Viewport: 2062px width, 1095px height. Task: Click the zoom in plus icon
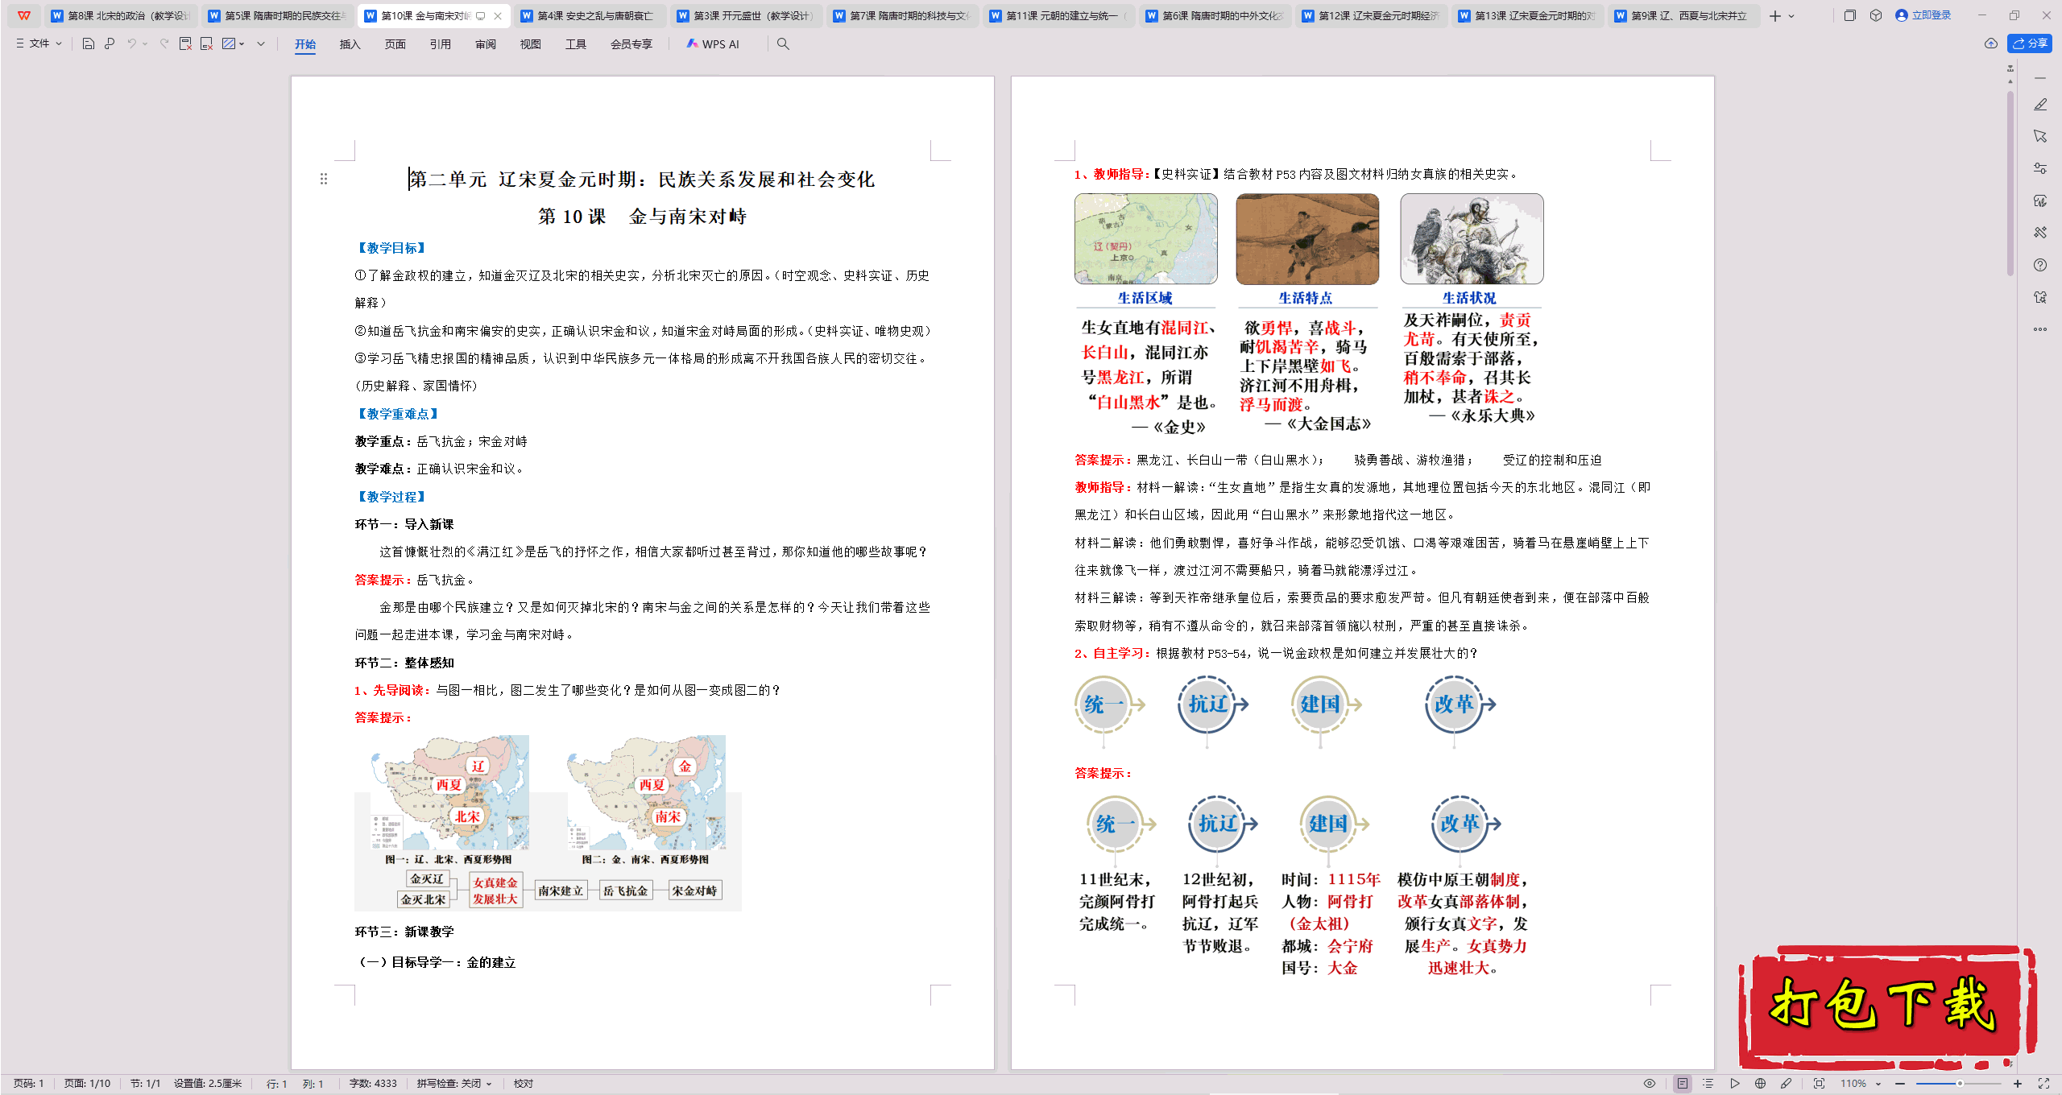pyautogui.click(x=2018, y=1084)
